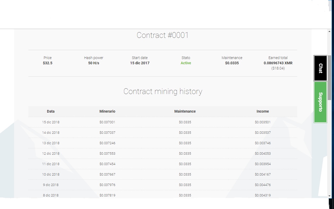Click the Stato label
The image size is (334, 209).
[x=186, y=58]
